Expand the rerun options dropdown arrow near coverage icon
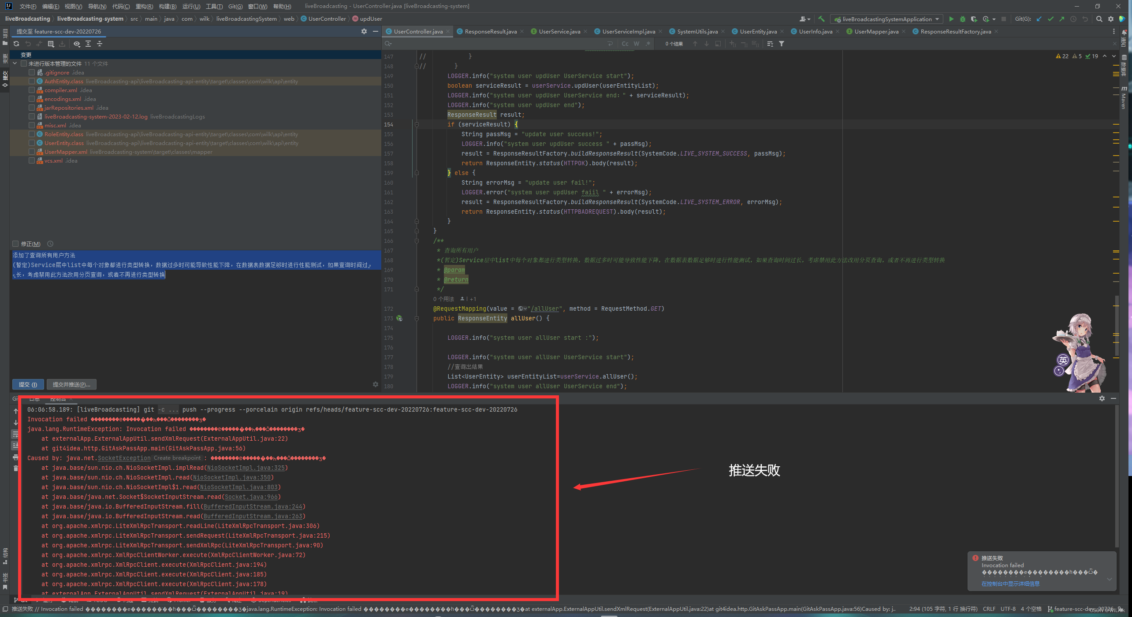 (x=994, y=19)
